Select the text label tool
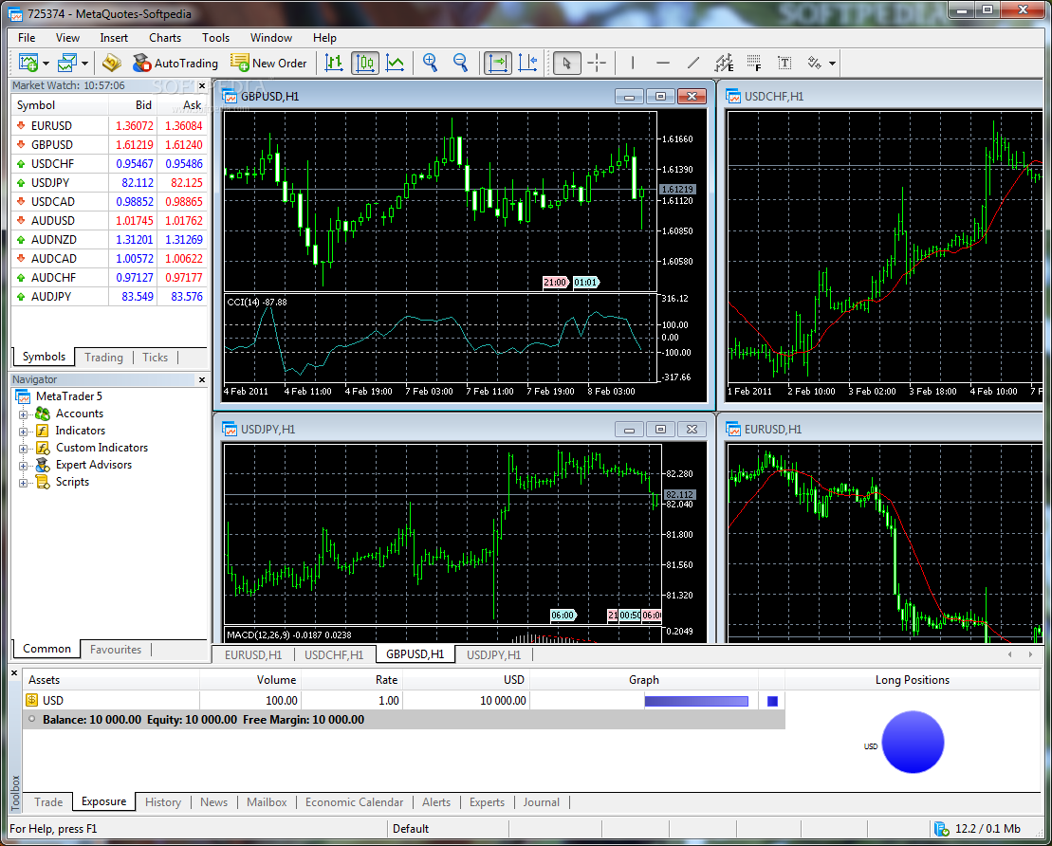The image size is (1052, 846). pos(784,63)
